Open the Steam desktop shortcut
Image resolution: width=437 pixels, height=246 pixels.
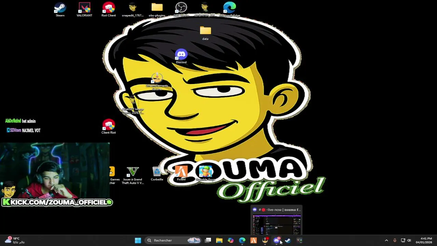[60, 10]
